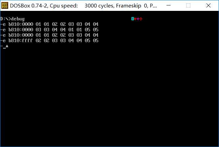Click the "05 05" bytes ending the second command
This screenshot has height=147, width=219.
[92, 30]
